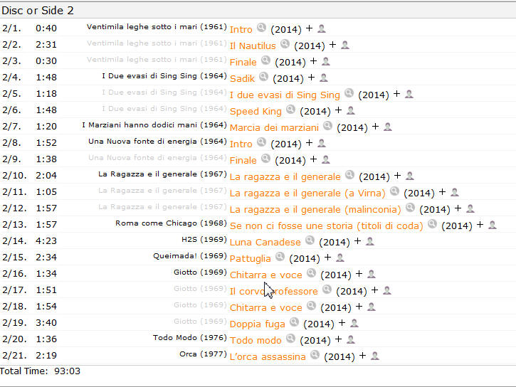The height and width of the screenshot is (387, 516).
Task: Click magnifier icon beside Doppia fuga
Action: coord(294,322)
